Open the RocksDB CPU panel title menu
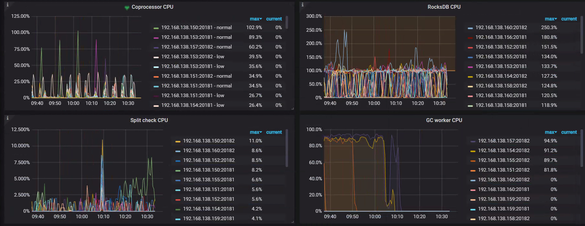 444,7
